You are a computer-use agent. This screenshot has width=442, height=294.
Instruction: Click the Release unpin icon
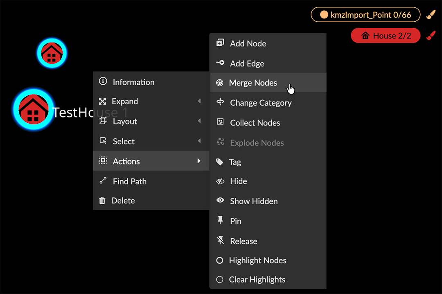click(220, 241)
